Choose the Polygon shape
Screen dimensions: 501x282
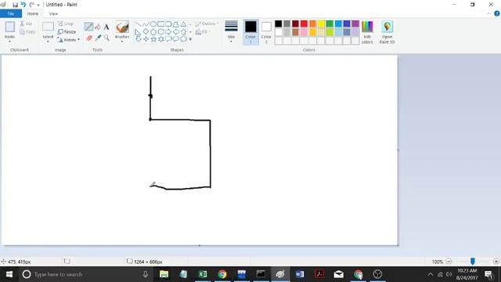[175, 24]
